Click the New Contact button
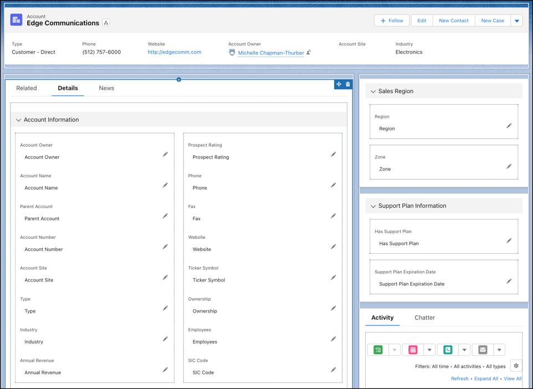 coord(453,21)
